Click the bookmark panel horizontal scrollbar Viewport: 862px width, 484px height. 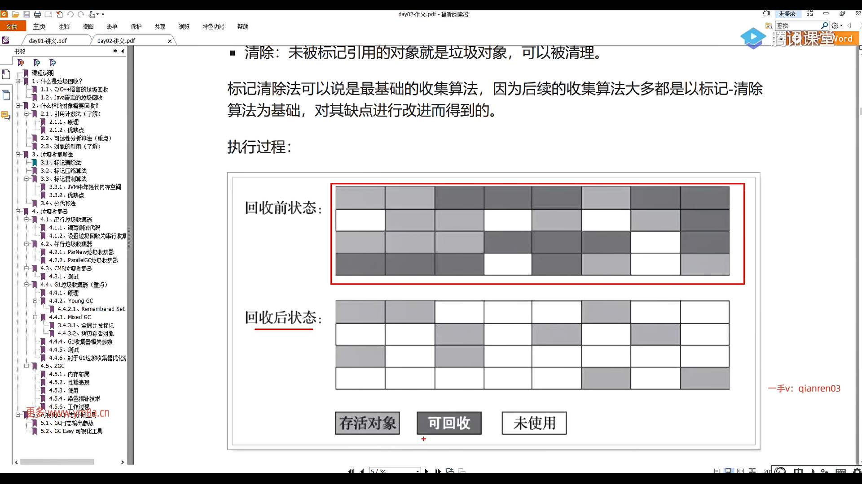pyautogui.click(x=57, y=462)
